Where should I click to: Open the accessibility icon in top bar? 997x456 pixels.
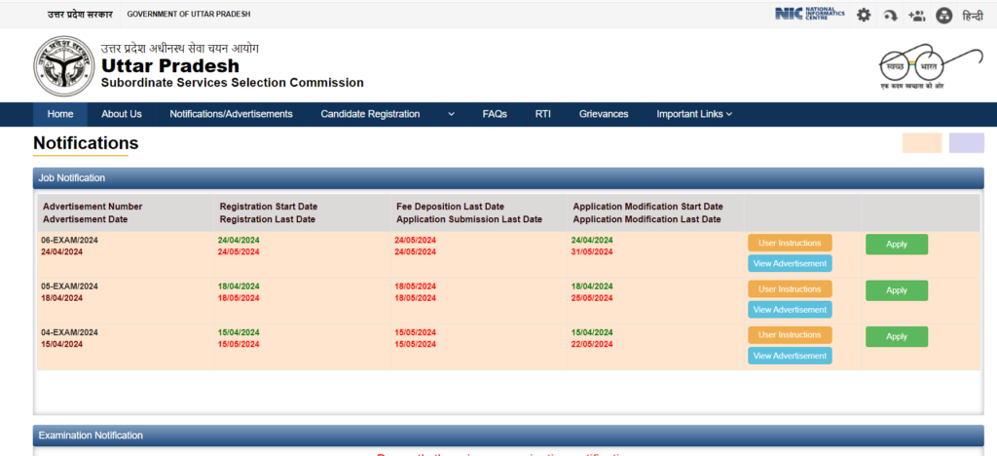[943, 16]
